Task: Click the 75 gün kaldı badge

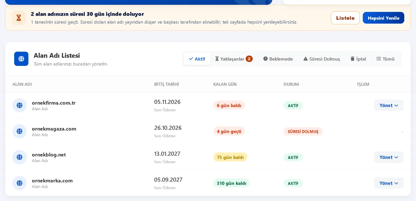Action: coord(230,157)
